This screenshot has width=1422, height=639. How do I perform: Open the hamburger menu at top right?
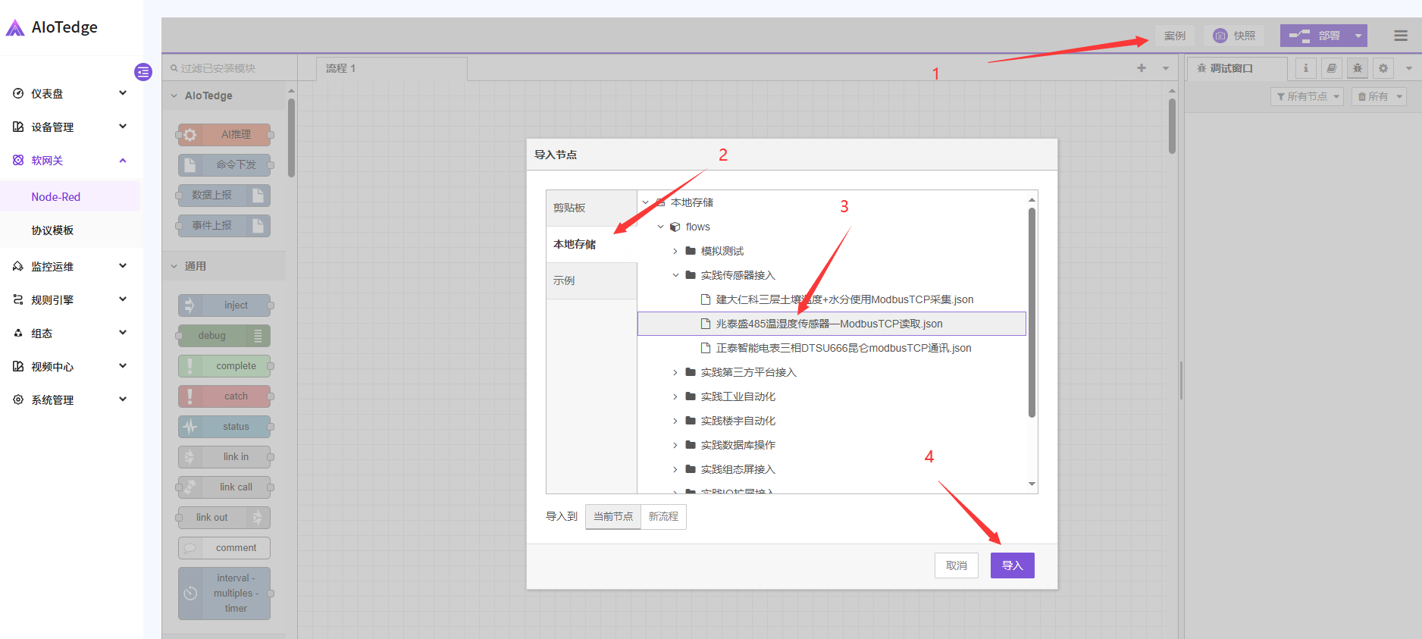(x=1400, y=36)
